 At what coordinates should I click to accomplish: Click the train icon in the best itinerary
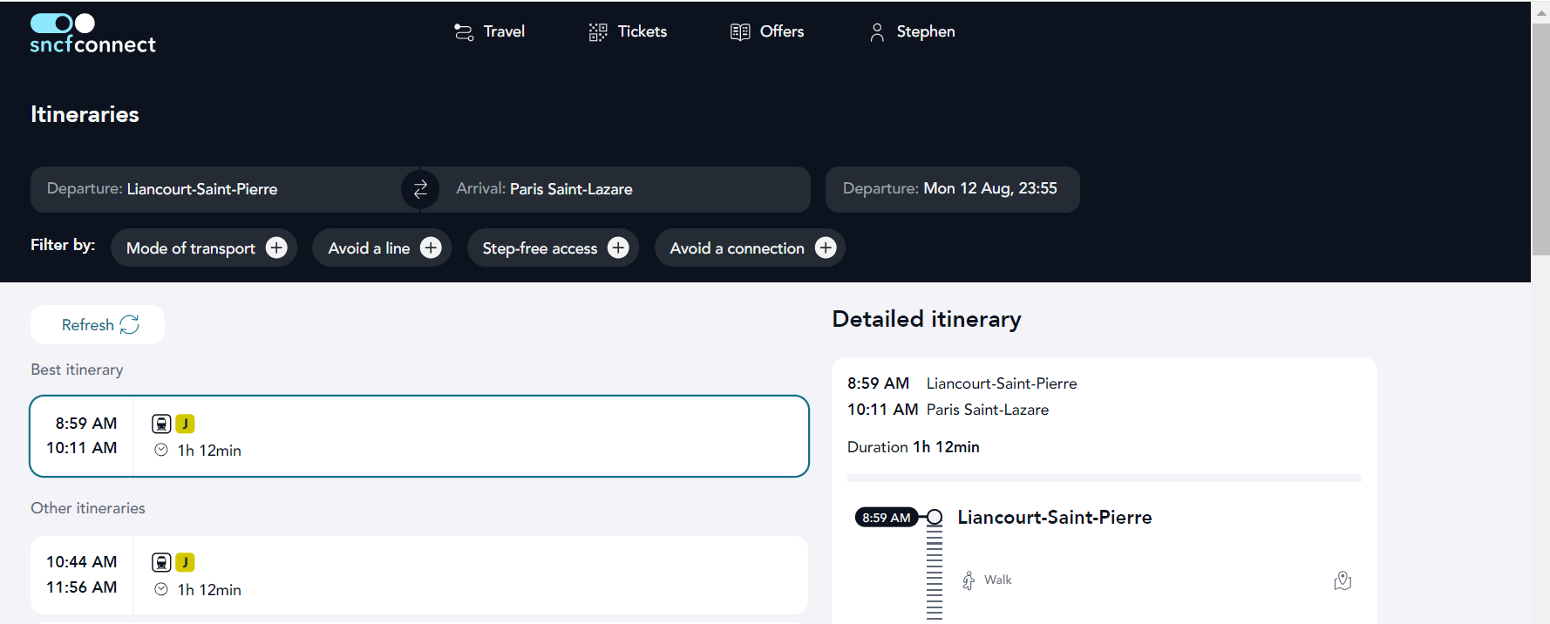(161, 424)
